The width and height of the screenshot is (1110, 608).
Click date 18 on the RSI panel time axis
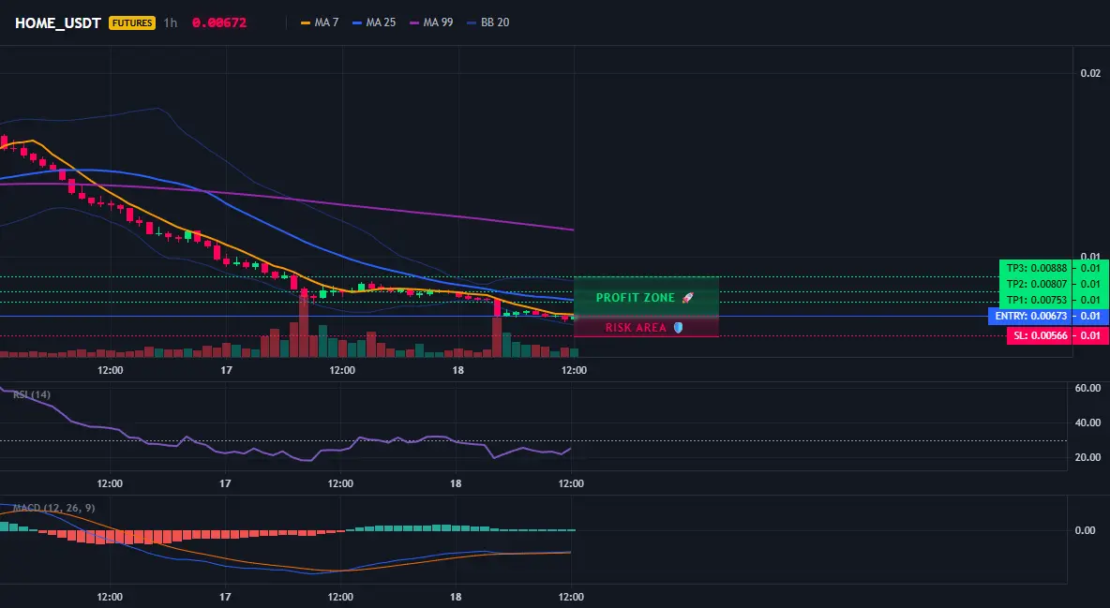click(x=456, y=483)
